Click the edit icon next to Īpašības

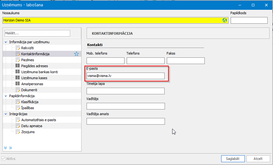[x=18, y=108]
